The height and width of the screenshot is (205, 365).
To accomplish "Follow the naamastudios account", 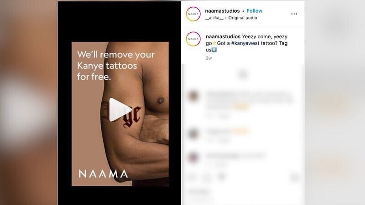I will tap(254, 10).
